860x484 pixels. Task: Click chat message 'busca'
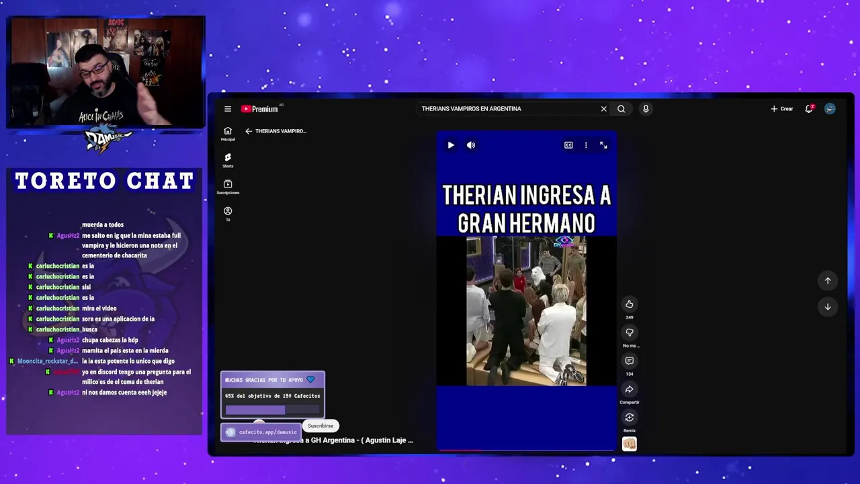click(89, 329)
